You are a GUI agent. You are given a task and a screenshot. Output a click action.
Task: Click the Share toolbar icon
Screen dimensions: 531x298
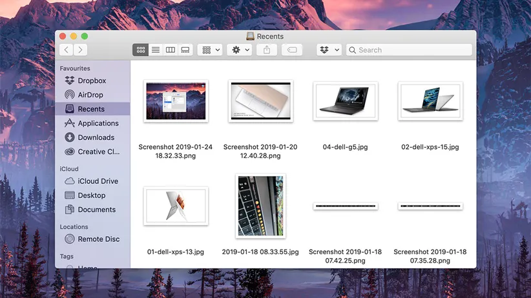[267, 50]
